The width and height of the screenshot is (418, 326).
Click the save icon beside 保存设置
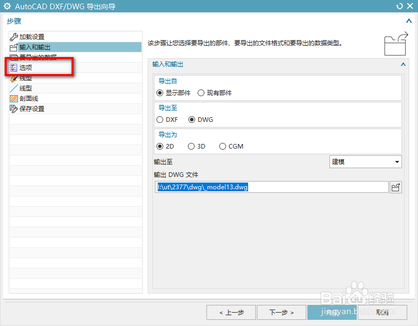point(13,108)
